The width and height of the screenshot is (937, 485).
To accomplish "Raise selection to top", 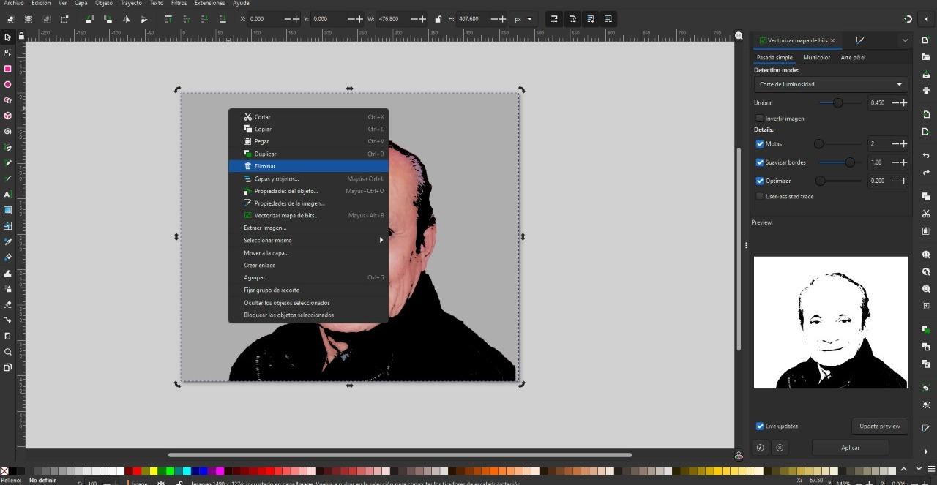I will (x=169, y=19).
